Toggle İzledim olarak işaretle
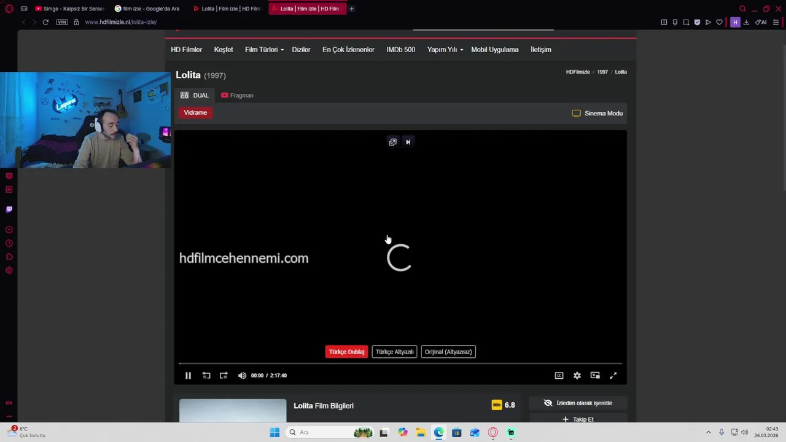Image resolution: width=786 pixels, height=442 pixels. [x=578, y=403]
